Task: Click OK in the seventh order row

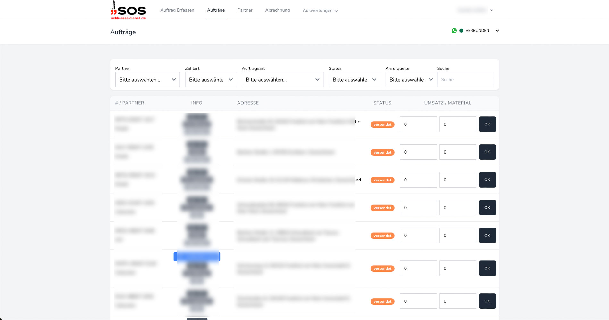Action: pyautogui.click(x=487, y=301)
